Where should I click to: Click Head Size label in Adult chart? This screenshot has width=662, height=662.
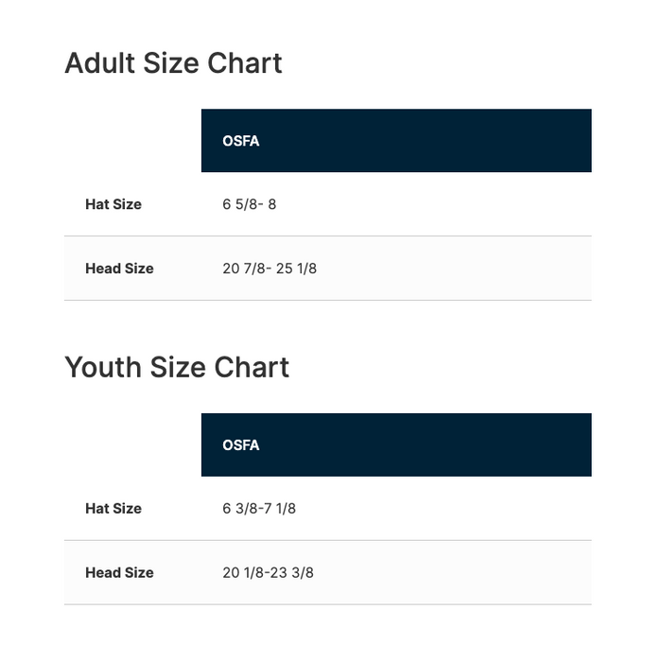tap(119, 269)
